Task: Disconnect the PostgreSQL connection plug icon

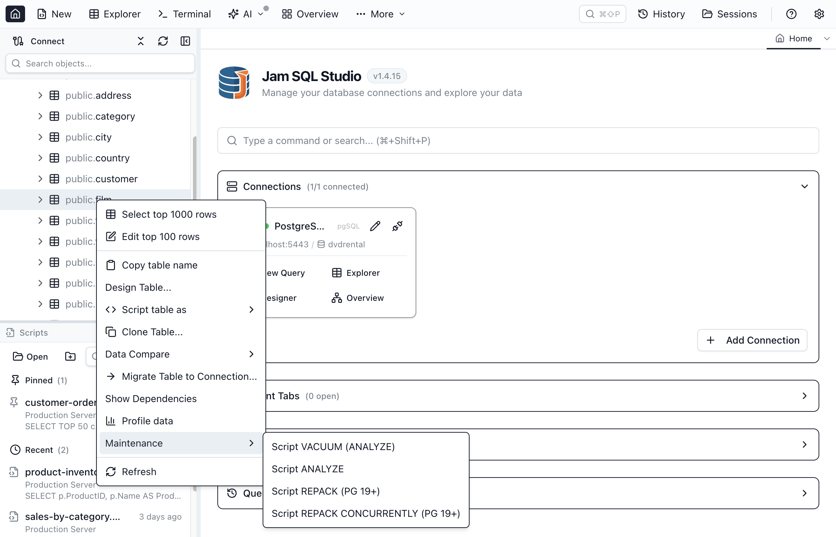Action: click(397, 226)
